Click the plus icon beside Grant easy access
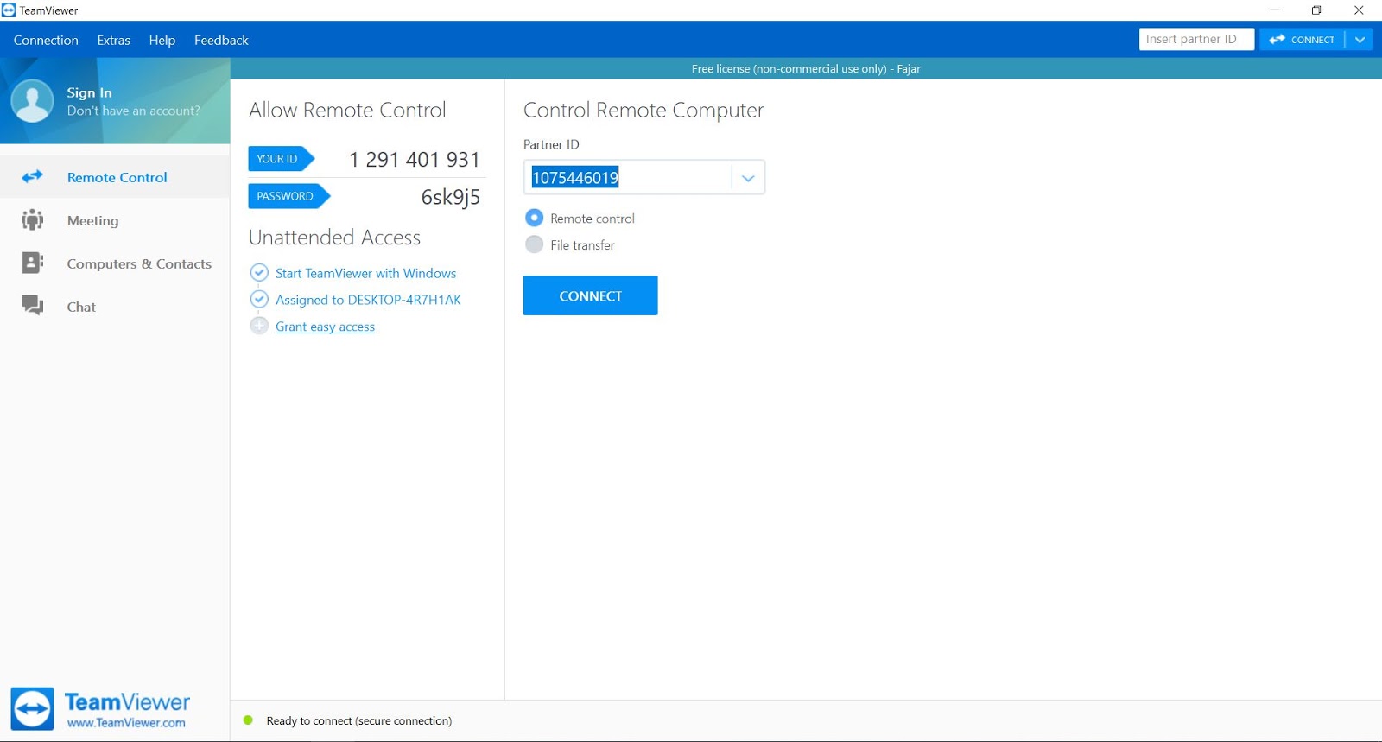Screen dimensions: 1382x742 click(259, 327)
